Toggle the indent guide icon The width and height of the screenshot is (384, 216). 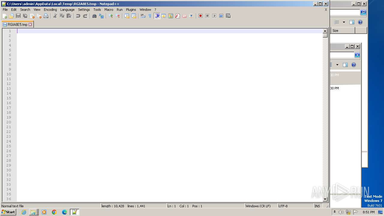tap(157, 16)
